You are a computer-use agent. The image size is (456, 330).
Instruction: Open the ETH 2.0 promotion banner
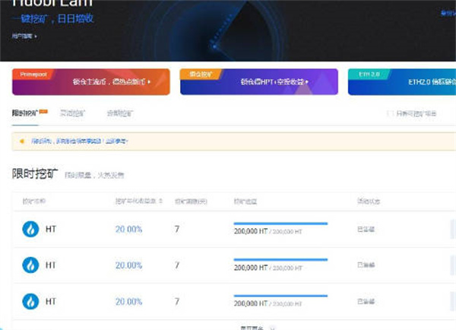[402, 82]
